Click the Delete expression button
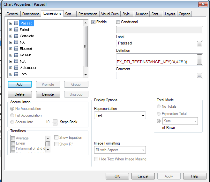Image resolution: width=210 pixels, height=182 pixels. pyautogui.click(x=20, y=94)
